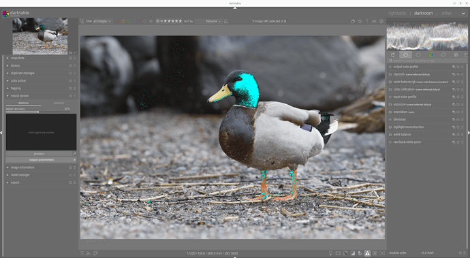Screen dimensions: 470x258
Task: Toggle sort order direction icon
Action: coord(226,21)
